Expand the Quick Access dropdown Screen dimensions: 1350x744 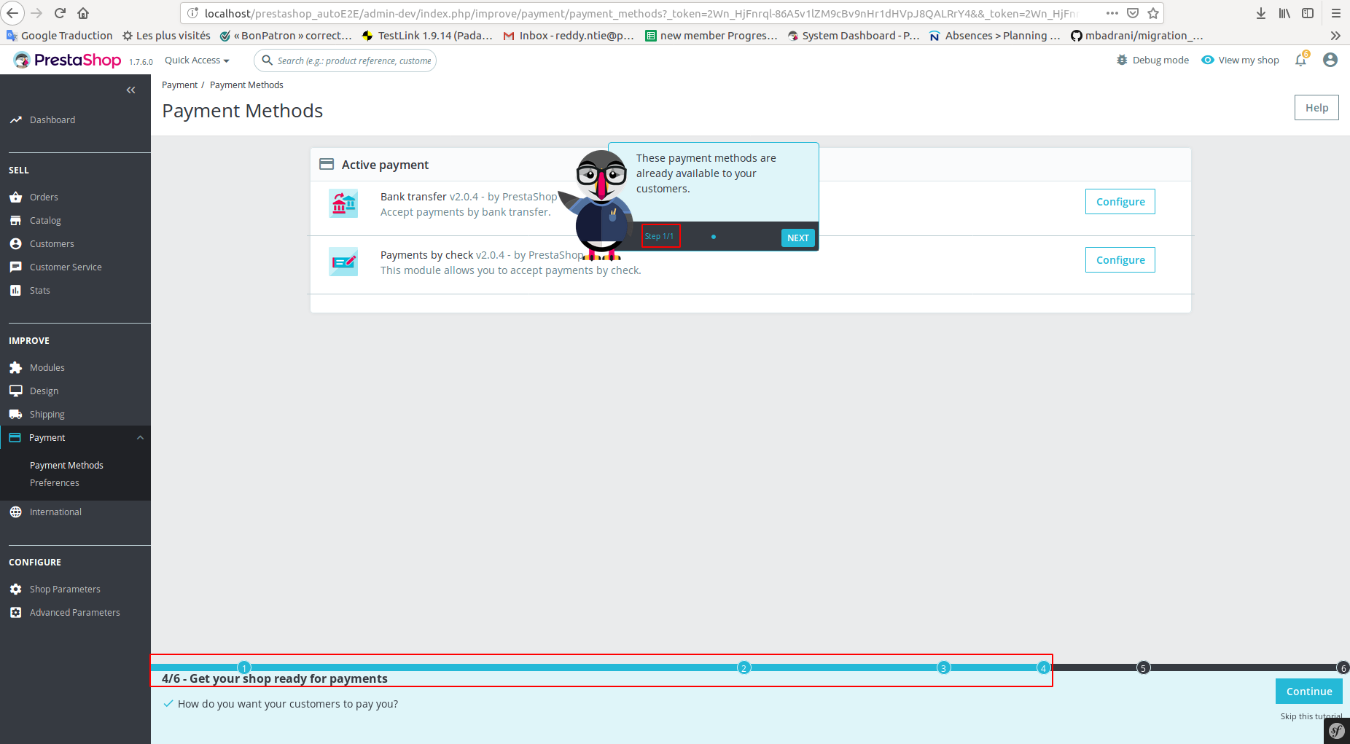tap(197, 60)
